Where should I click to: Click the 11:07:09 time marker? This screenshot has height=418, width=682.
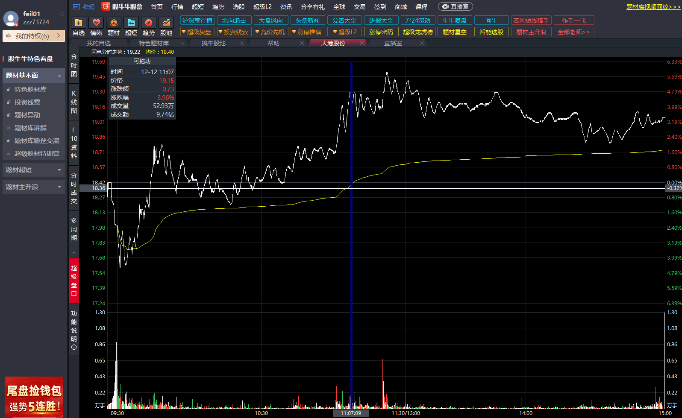[351, 413]
